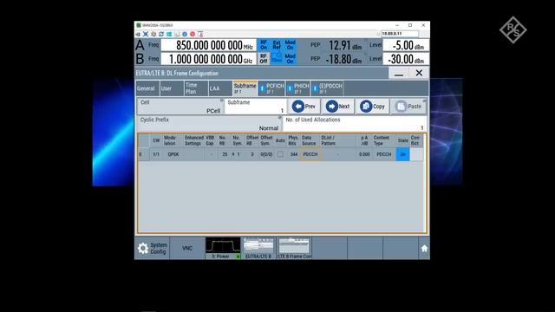Click the No. of Used Allocations field
Screen dimensions: 555x312
pos(355,124)
